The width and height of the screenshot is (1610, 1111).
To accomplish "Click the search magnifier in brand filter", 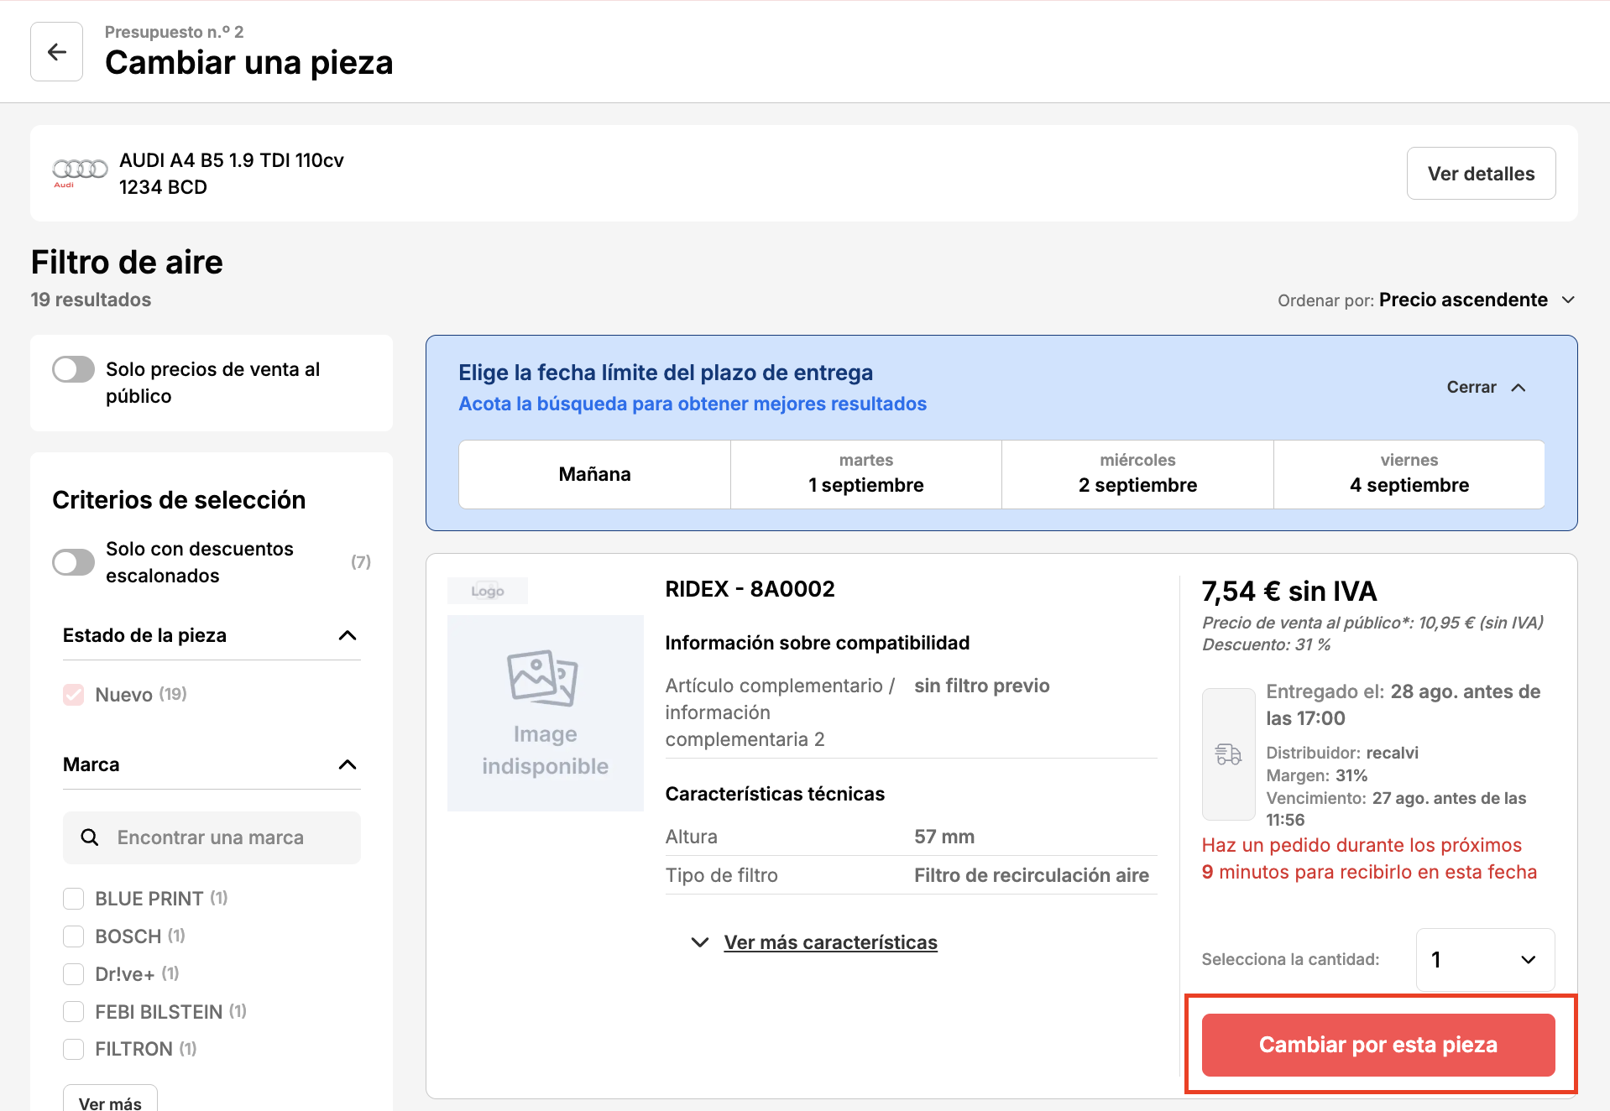I will click(x=90, y=837).
